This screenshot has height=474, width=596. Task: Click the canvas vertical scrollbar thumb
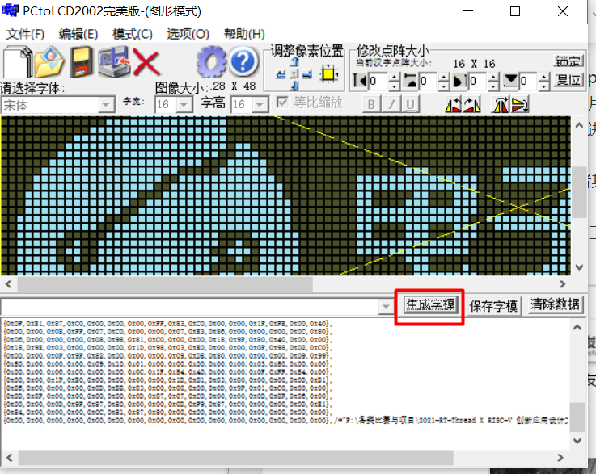pyautogui.click(x=579, y=192)
